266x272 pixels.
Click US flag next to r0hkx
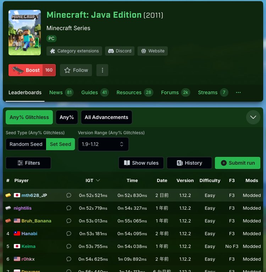(x=17, y=259)
